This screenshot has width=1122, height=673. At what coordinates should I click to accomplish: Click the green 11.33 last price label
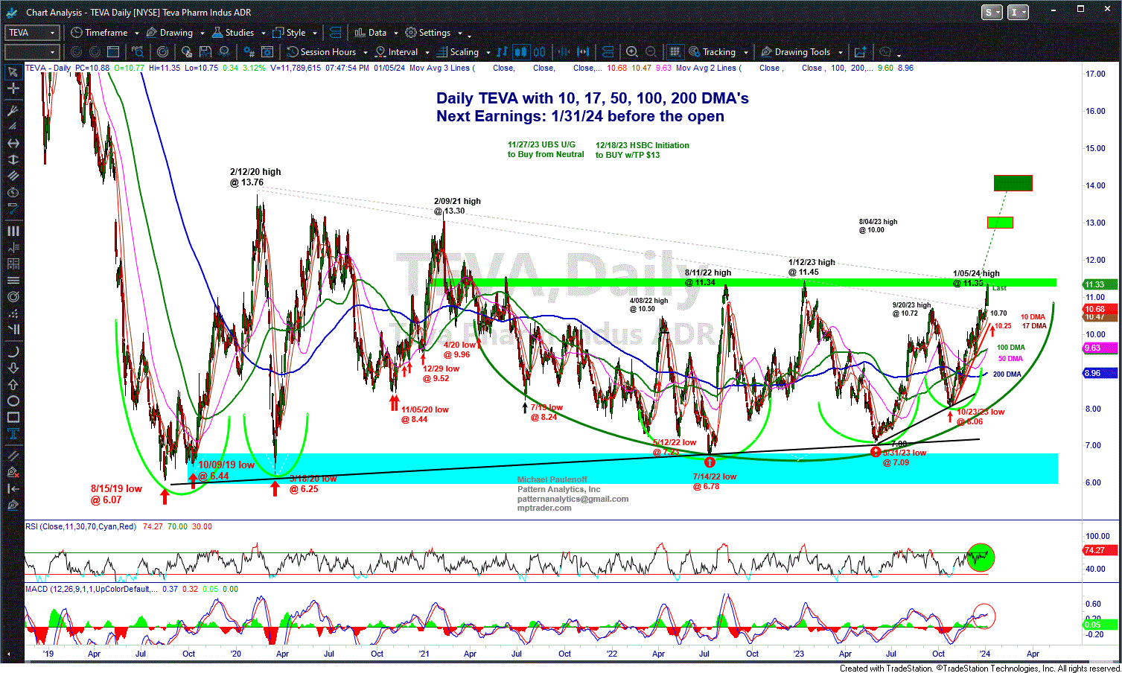[x=1100, y=284]
